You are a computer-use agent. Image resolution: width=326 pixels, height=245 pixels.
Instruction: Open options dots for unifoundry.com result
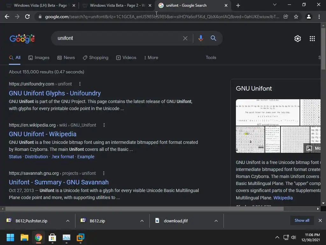point(80,84)
